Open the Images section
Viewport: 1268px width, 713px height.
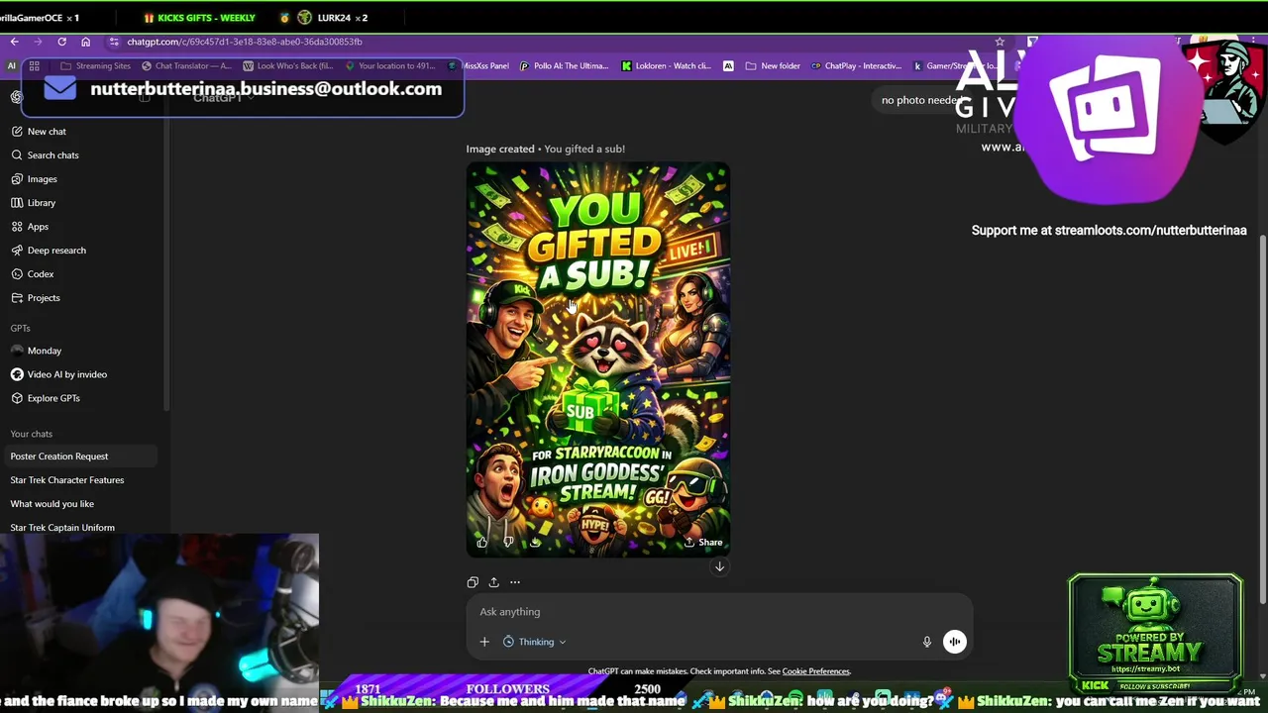(x=42, y=178)
